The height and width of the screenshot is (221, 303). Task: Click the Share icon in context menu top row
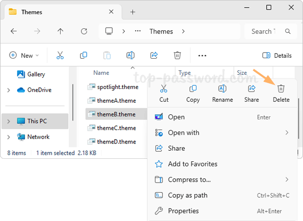click(x=251, y=90)
